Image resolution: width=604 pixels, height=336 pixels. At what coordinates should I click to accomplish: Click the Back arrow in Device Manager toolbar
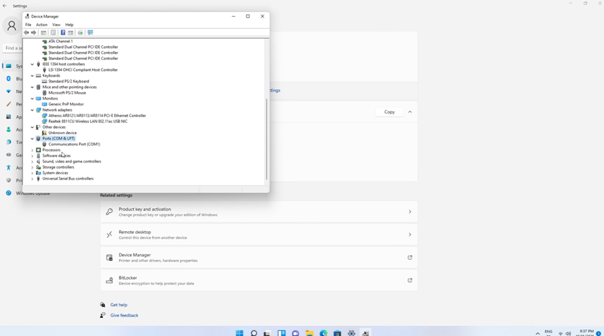(x=26, y=33)
